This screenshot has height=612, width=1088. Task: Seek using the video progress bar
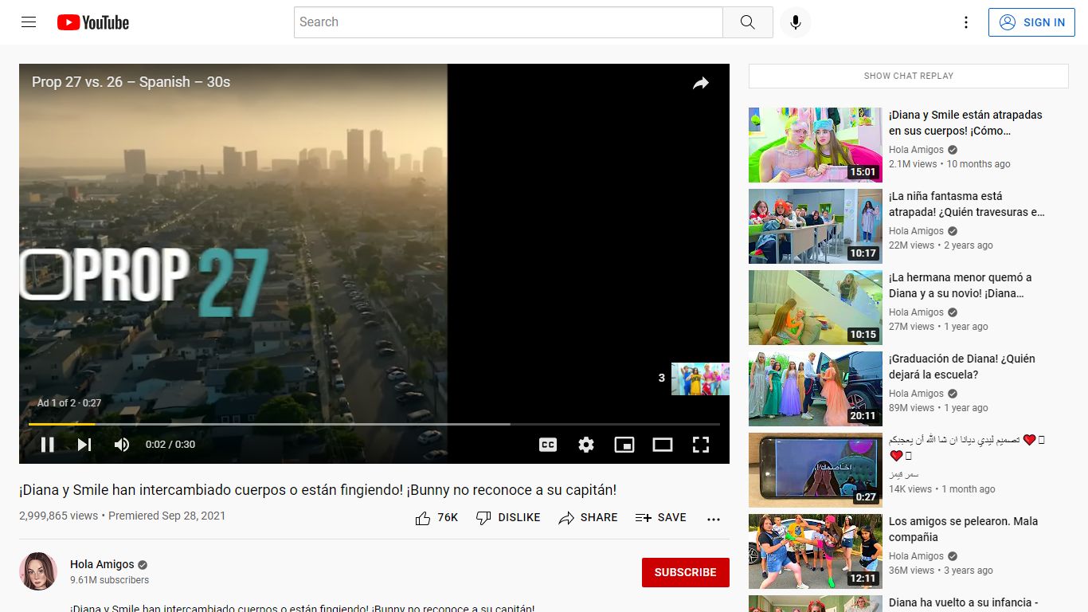(374, 424)
